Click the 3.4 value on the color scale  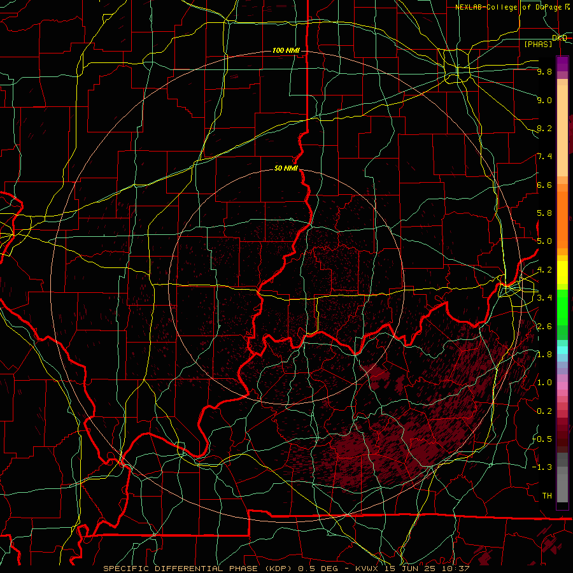(544, 298)
